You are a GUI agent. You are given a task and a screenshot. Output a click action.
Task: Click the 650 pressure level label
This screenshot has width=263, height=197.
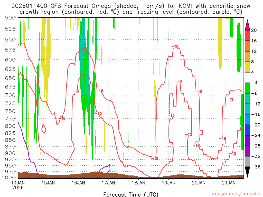[10, 78]
